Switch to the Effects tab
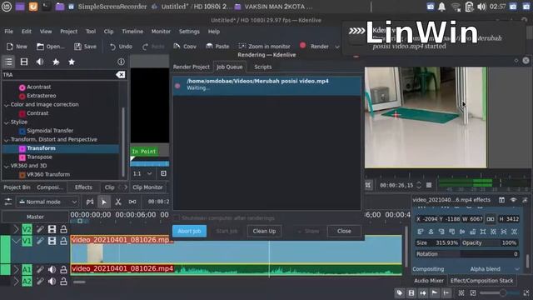The width and height of the screenshot is (533, 300). tap(83, 187)
